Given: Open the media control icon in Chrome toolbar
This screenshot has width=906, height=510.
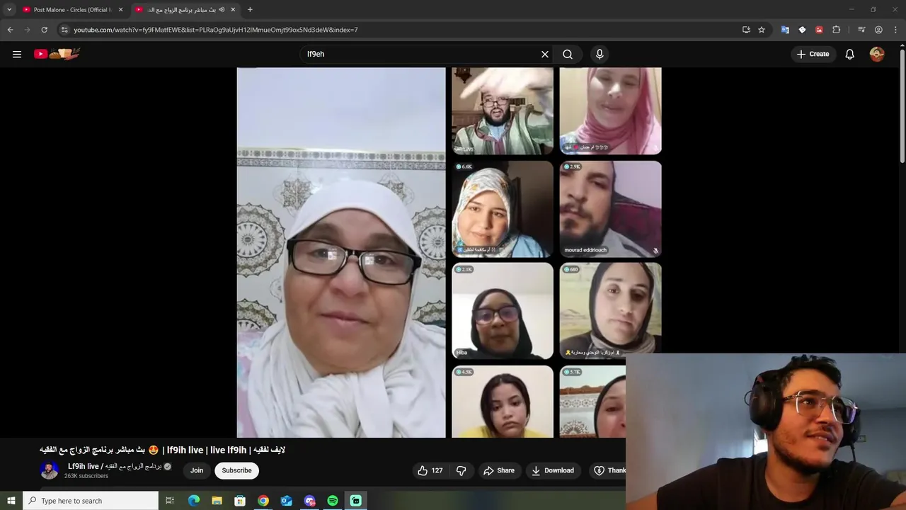Looking at the screenshot, I should 861,30.
